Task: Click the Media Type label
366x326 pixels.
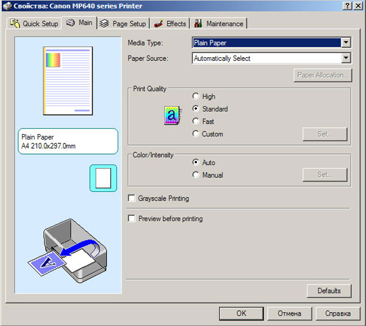Action: (x=145, y=43)
